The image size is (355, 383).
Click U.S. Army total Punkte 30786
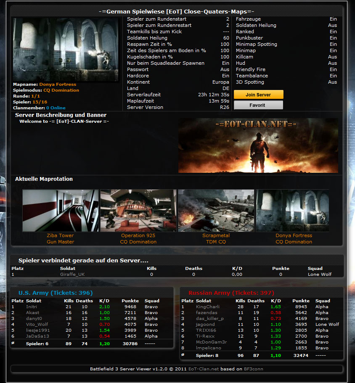pyautogui.click(x=130, y=343)
